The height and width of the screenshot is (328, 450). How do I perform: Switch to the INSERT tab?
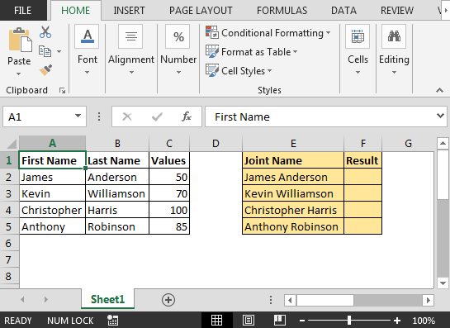tap(129, 11)
